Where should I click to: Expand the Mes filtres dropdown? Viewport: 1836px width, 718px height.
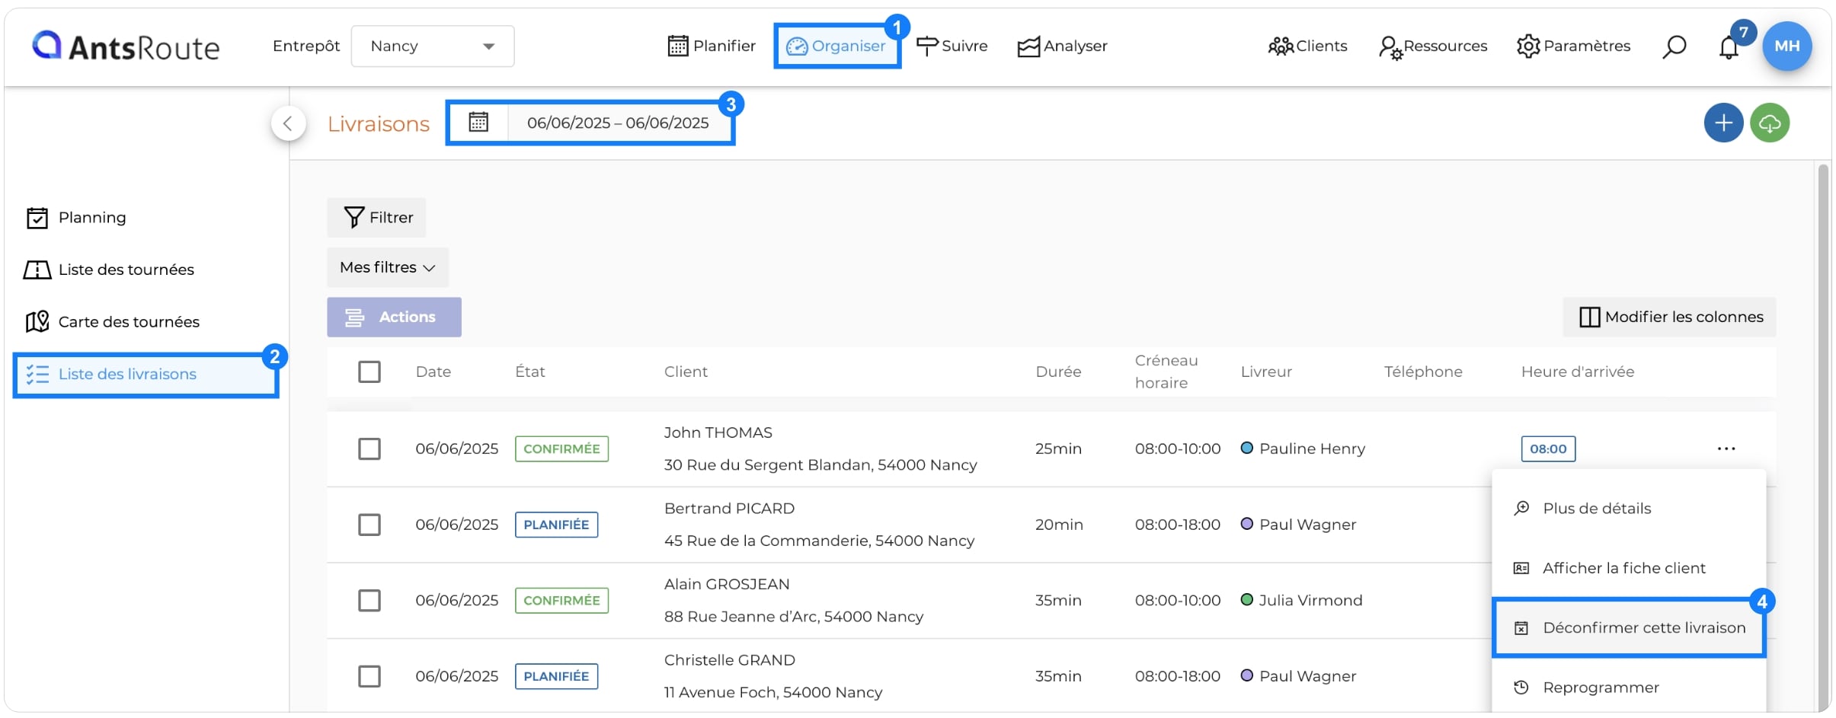388,267
